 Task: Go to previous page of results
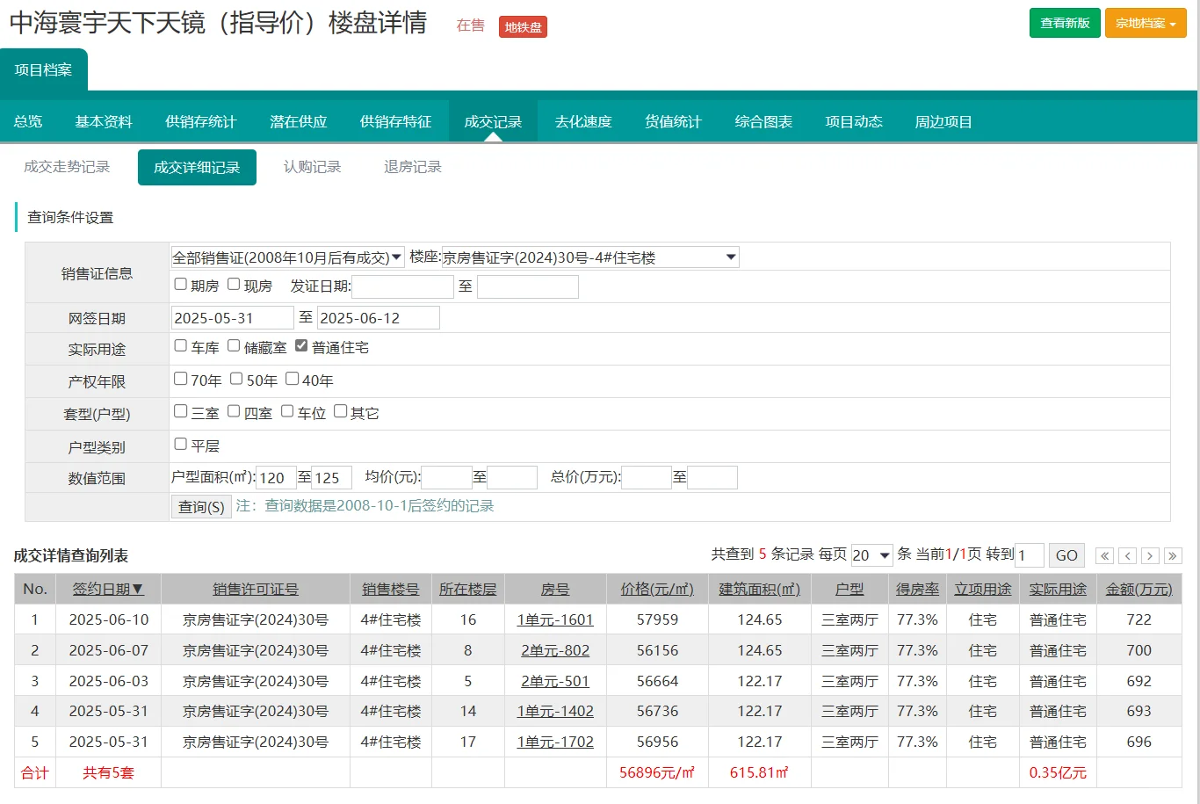click(1128, 555)
